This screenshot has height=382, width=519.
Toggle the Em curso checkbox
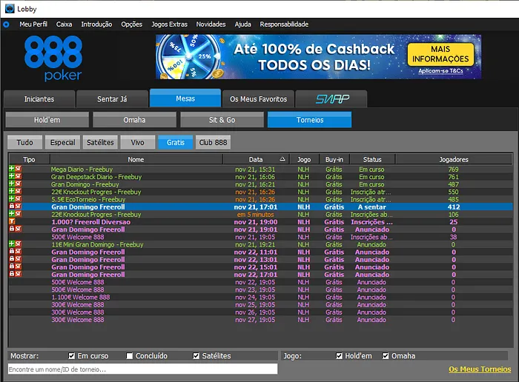coord(71,356)
